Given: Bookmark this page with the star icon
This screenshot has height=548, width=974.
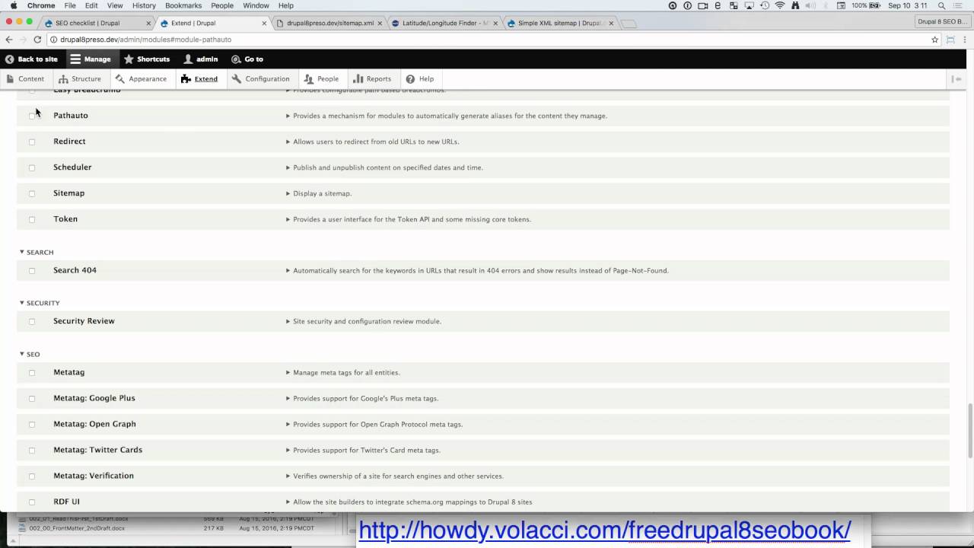Looking at the screenshot, I should coord(935,40).
